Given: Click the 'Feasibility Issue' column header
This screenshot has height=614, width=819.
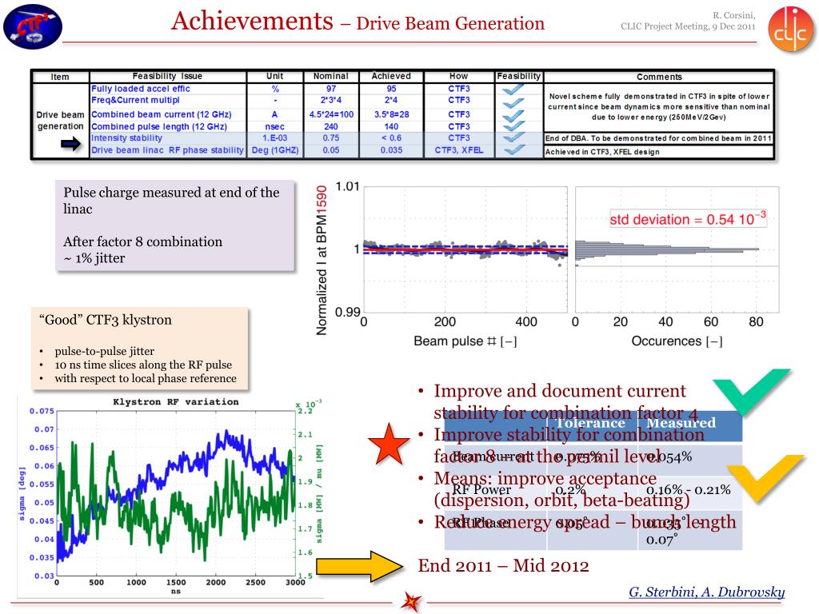Looking at the screenshot, I should coord(167,76).
